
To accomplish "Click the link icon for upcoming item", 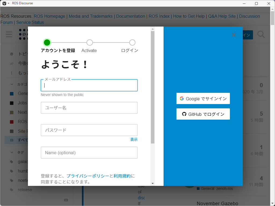I will (12, 63).
